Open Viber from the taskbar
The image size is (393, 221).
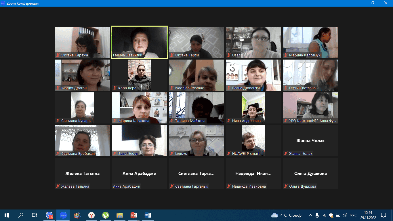point(49,215)
